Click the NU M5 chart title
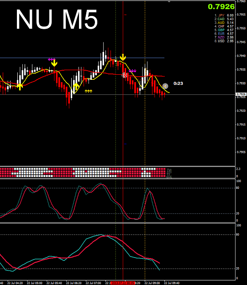Screen dimensions: 247x285 57,20
